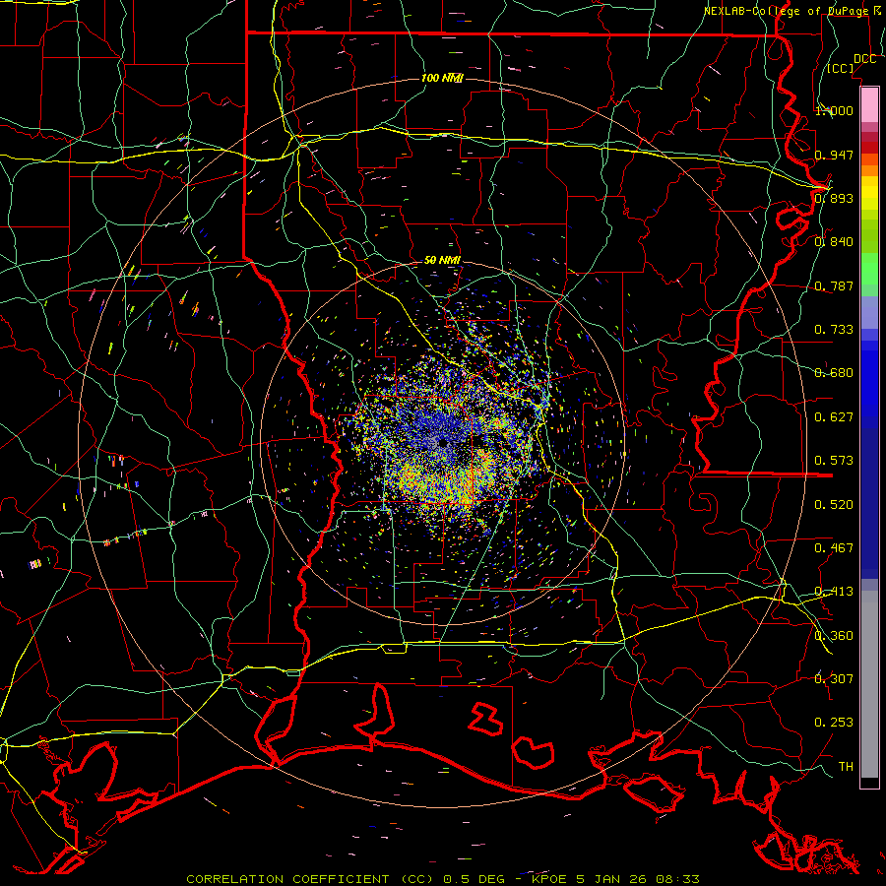Image resolution: width=886 pixels, height=886 pixels.
Task: Click the 0.893 scale value
Action: [x=834, y=198]
